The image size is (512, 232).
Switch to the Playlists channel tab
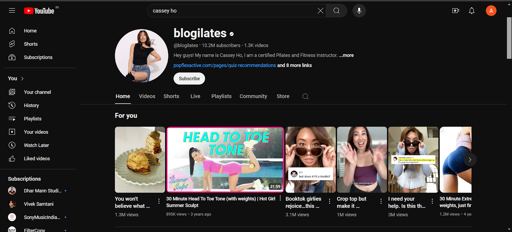tap(221, 96)
